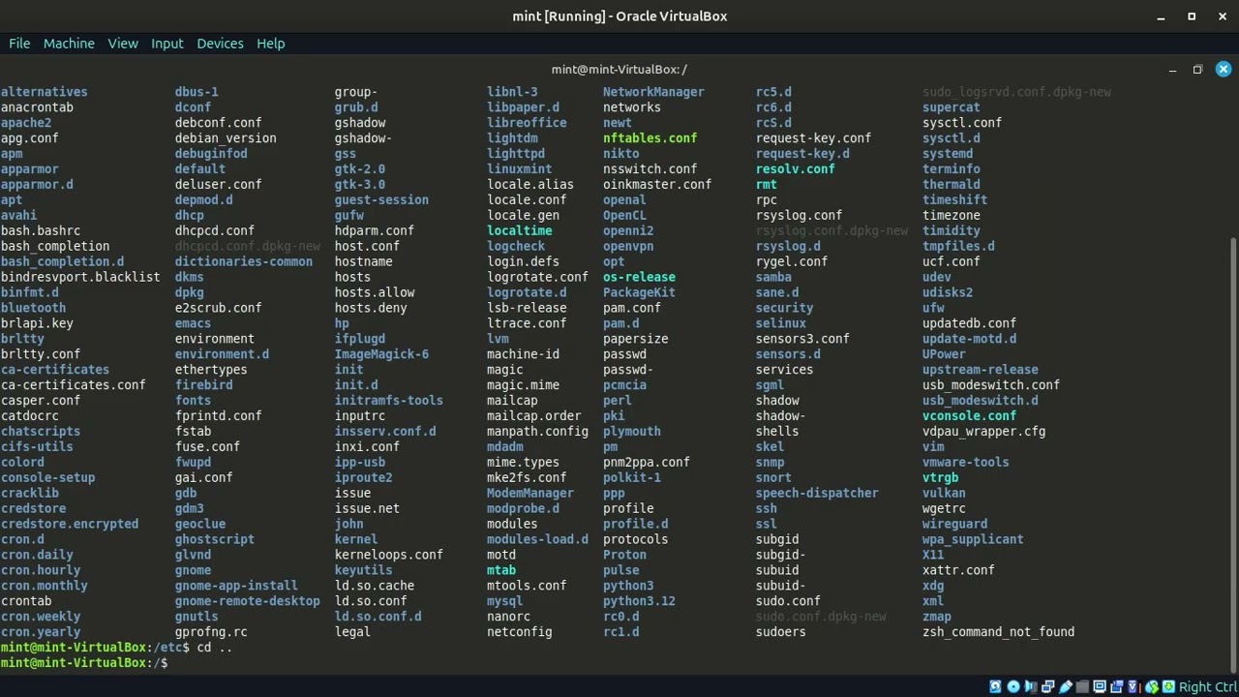
Task: Open the audio settings status icon
Action: 1031,687
